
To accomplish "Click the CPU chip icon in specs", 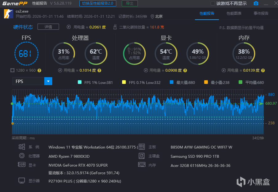I will (22, 156).
